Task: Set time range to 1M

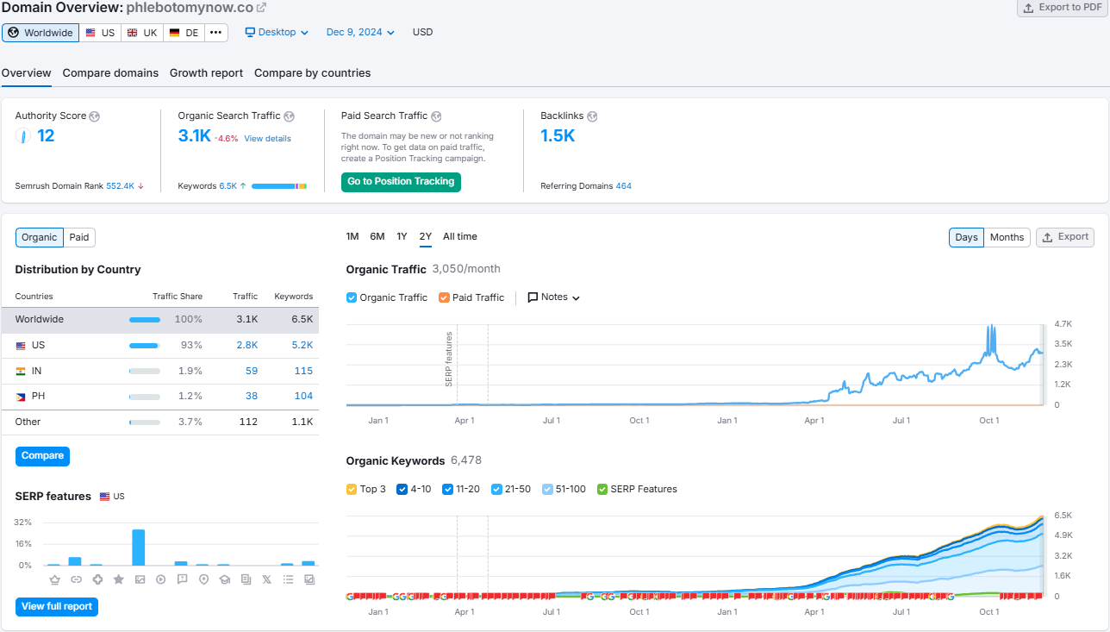Action: [352, 236]
